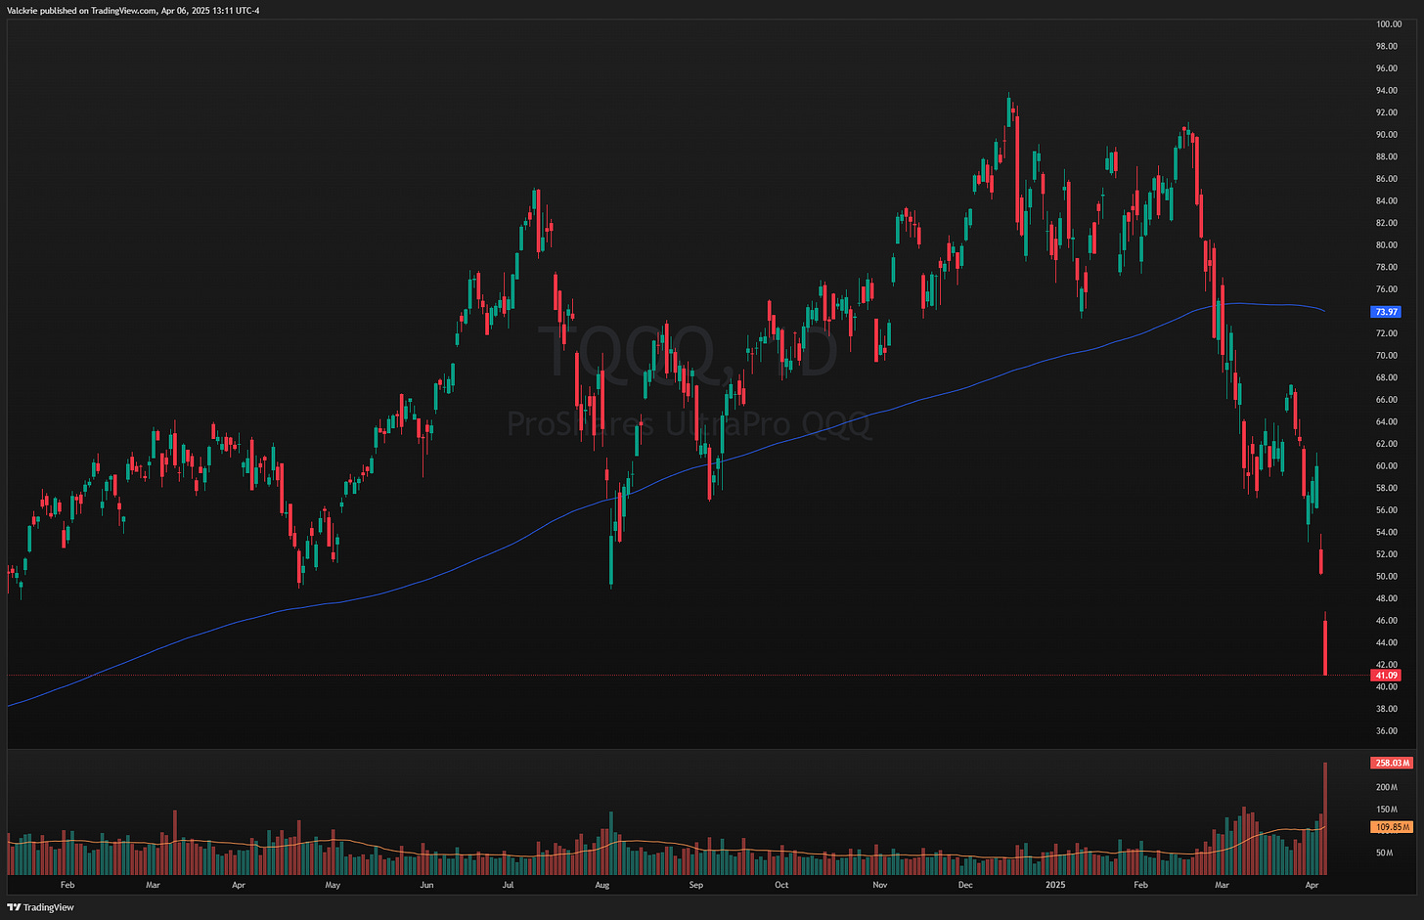This screenshot has width=1424, height=920.
Task: Click the Jun label on the time axis
Action: 426,885
